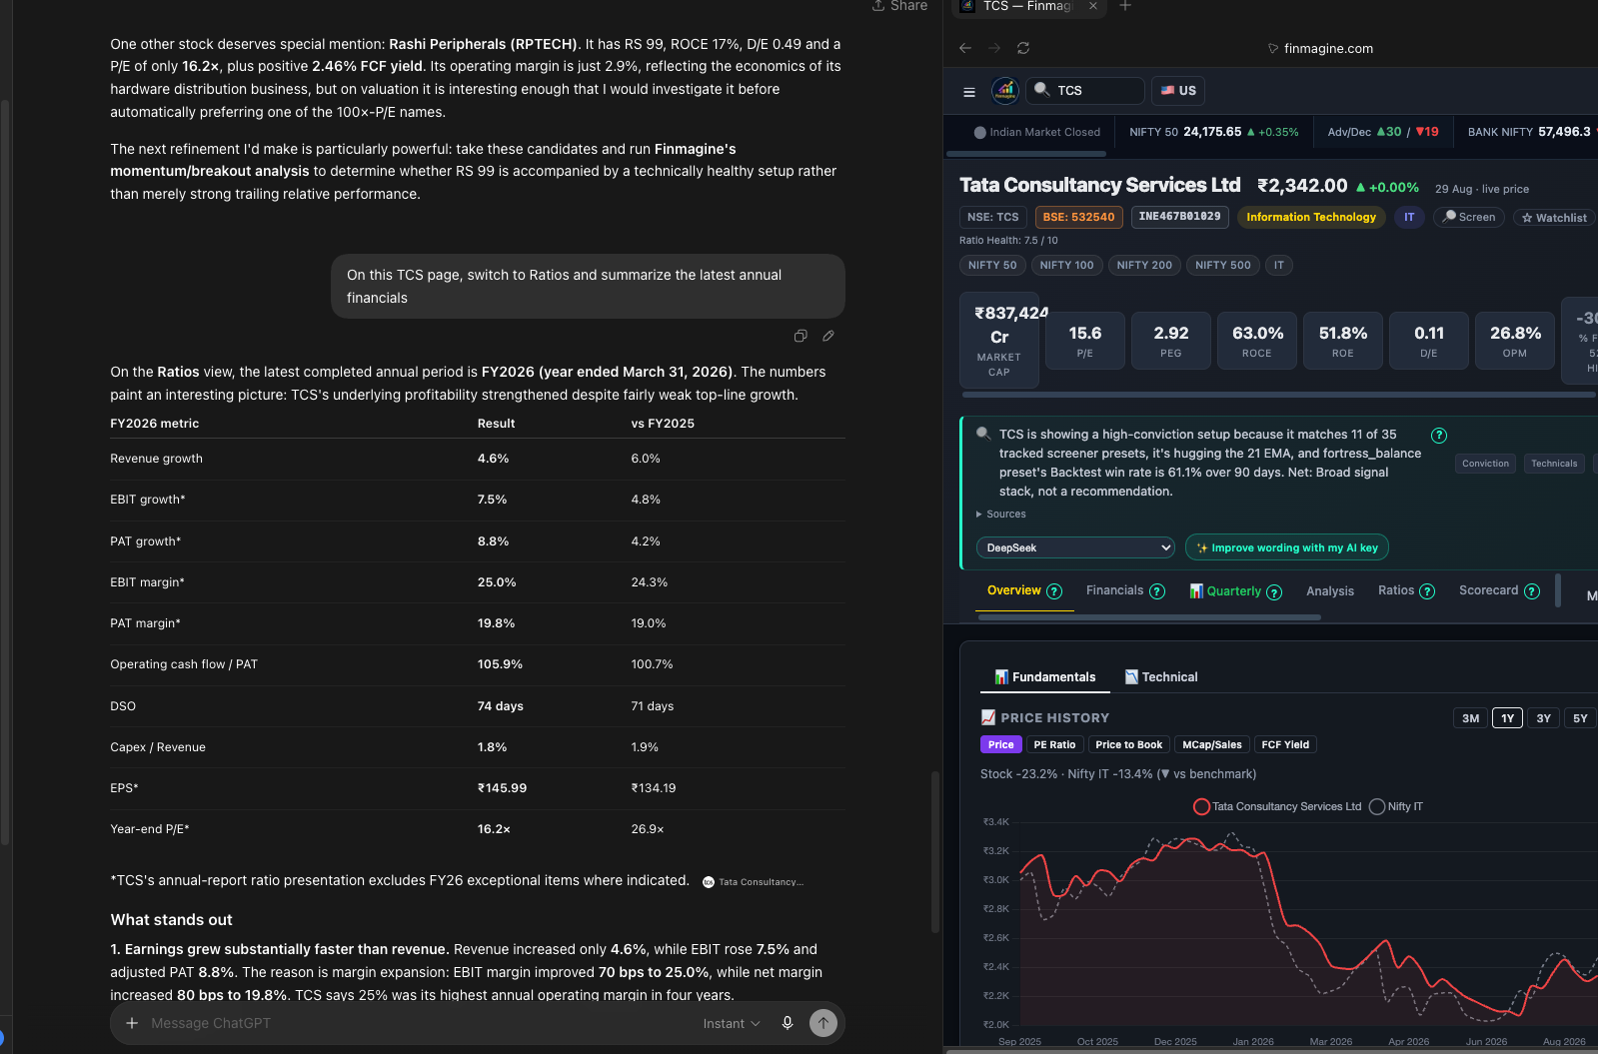The width and height of the screenshot is (1598, 1054).
Task: Open the Instant model picker in ChatGPT
Action: 732,1023
